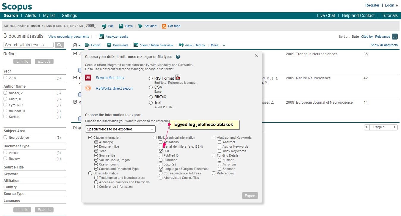Click the EndNote EN icon
The width and height of the screenshot is (401, 216).
[x=178, y=77]
